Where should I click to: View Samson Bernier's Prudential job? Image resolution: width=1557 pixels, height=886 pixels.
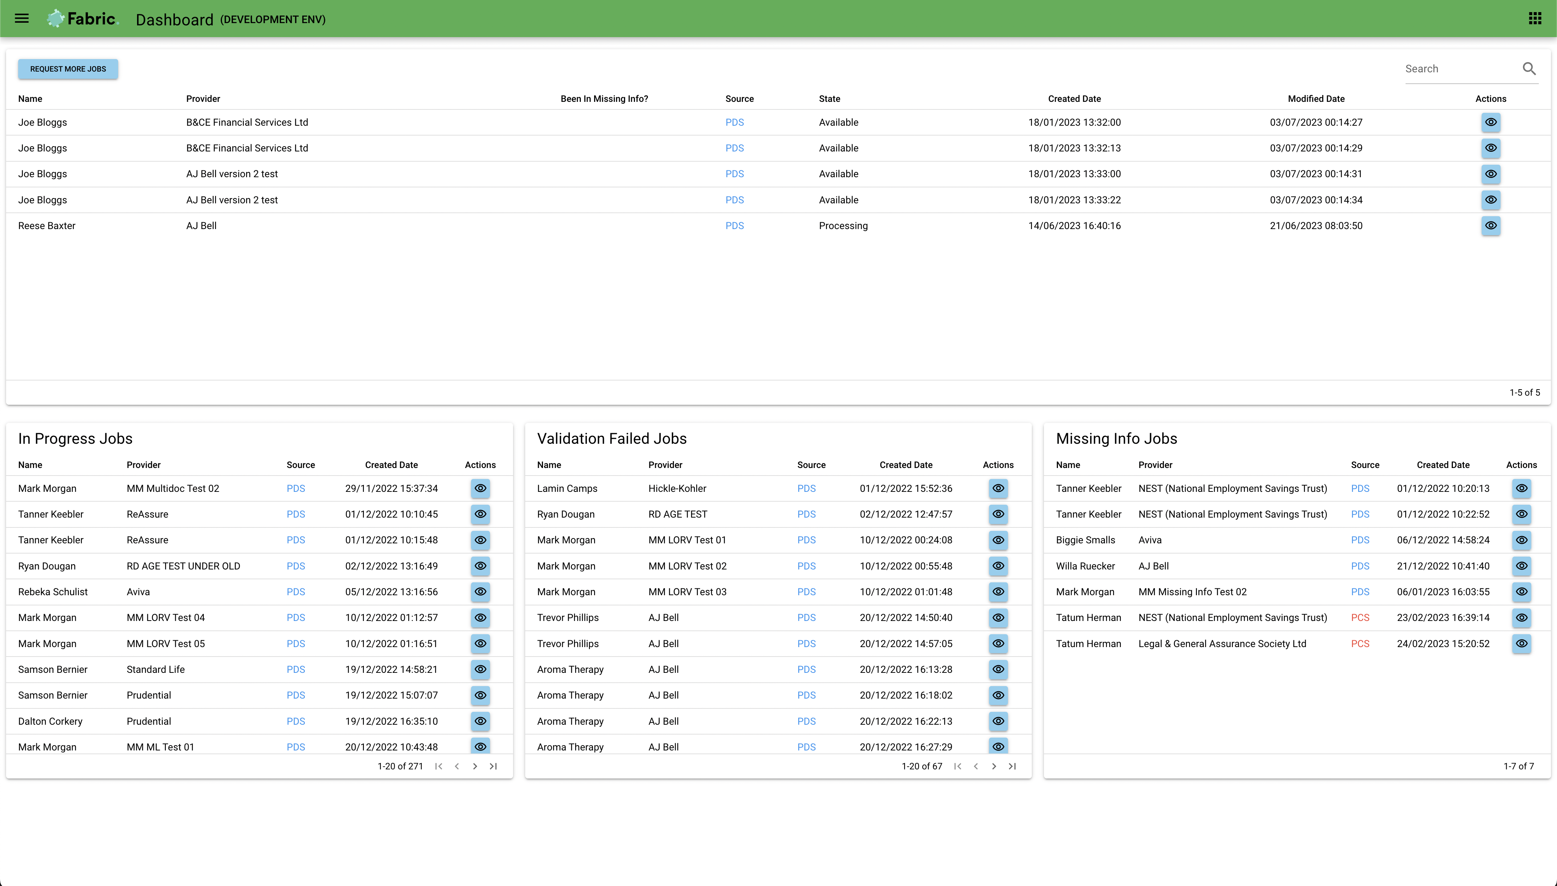480,696
